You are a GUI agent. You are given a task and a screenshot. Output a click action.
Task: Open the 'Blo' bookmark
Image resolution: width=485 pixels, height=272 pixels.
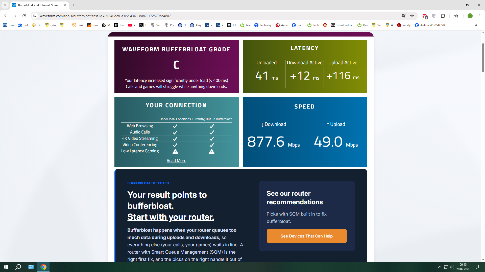tap(119, 25)
